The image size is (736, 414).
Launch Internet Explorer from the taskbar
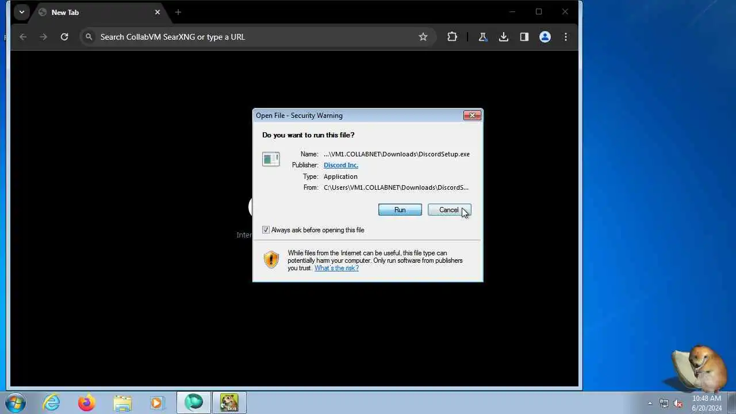coord(52,402)
